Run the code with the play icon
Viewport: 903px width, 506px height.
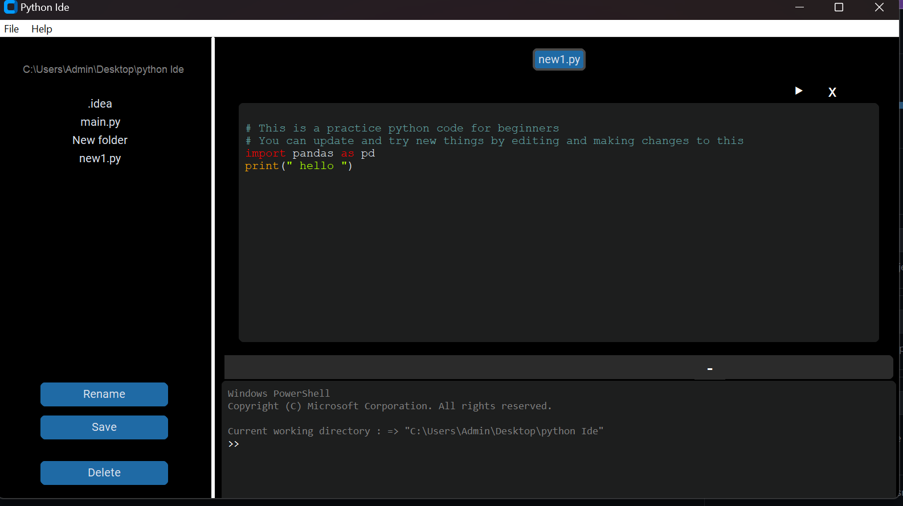click(x=799, y=91)
